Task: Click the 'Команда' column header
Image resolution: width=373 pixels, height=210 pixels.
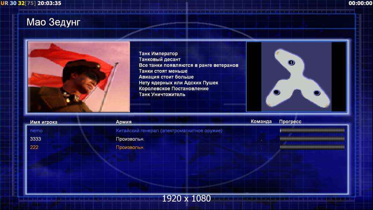Action: [261, 121]
